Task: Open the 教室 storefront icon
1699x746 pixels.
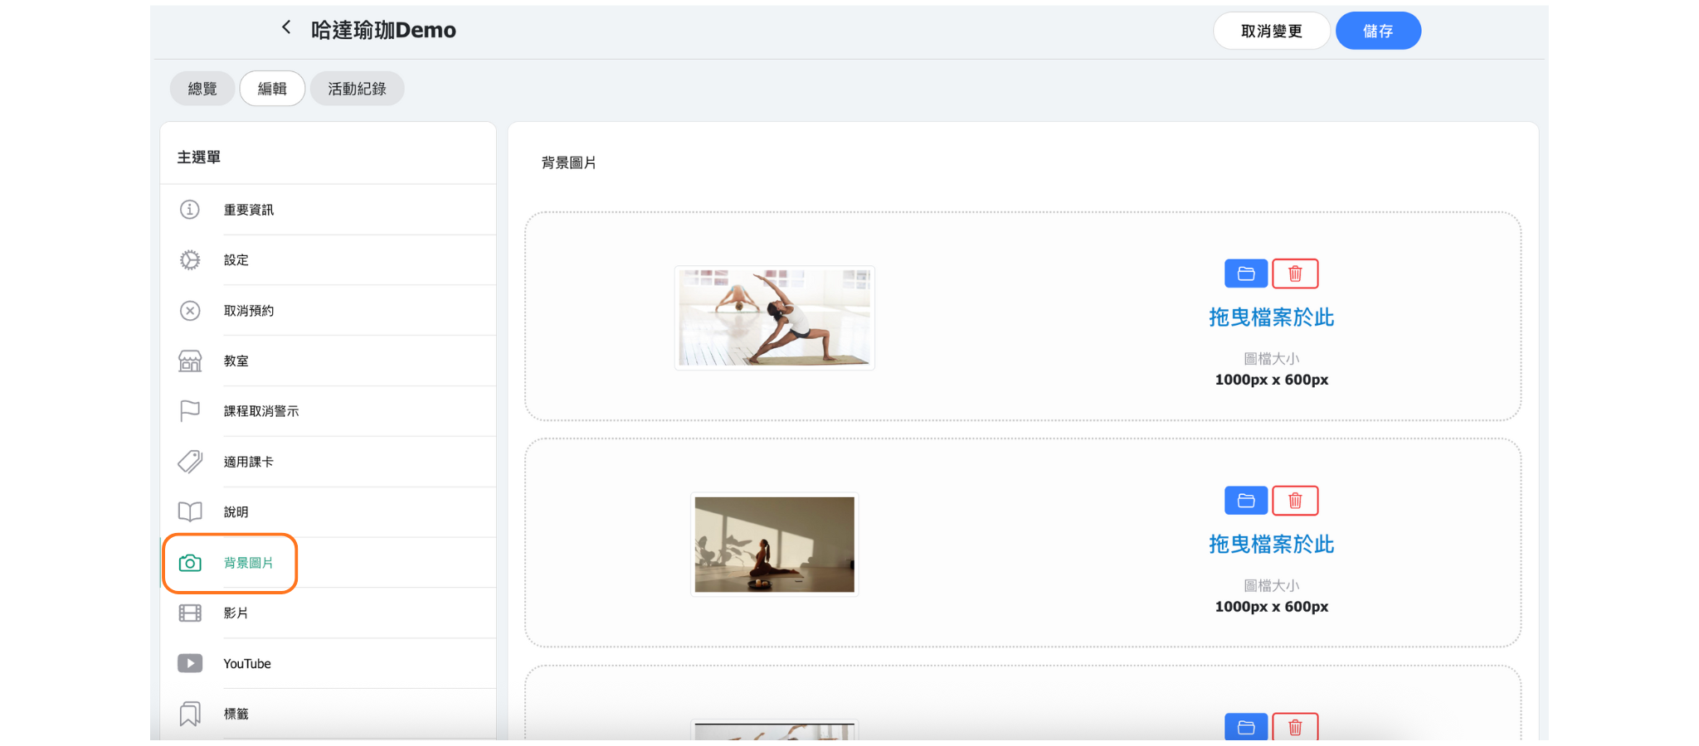Action: (190, 361)
